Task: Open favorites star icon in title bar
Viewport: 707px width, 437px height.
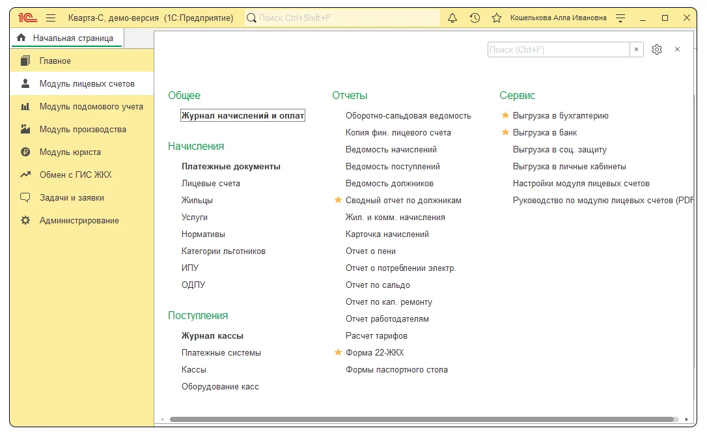Action: 497,18
